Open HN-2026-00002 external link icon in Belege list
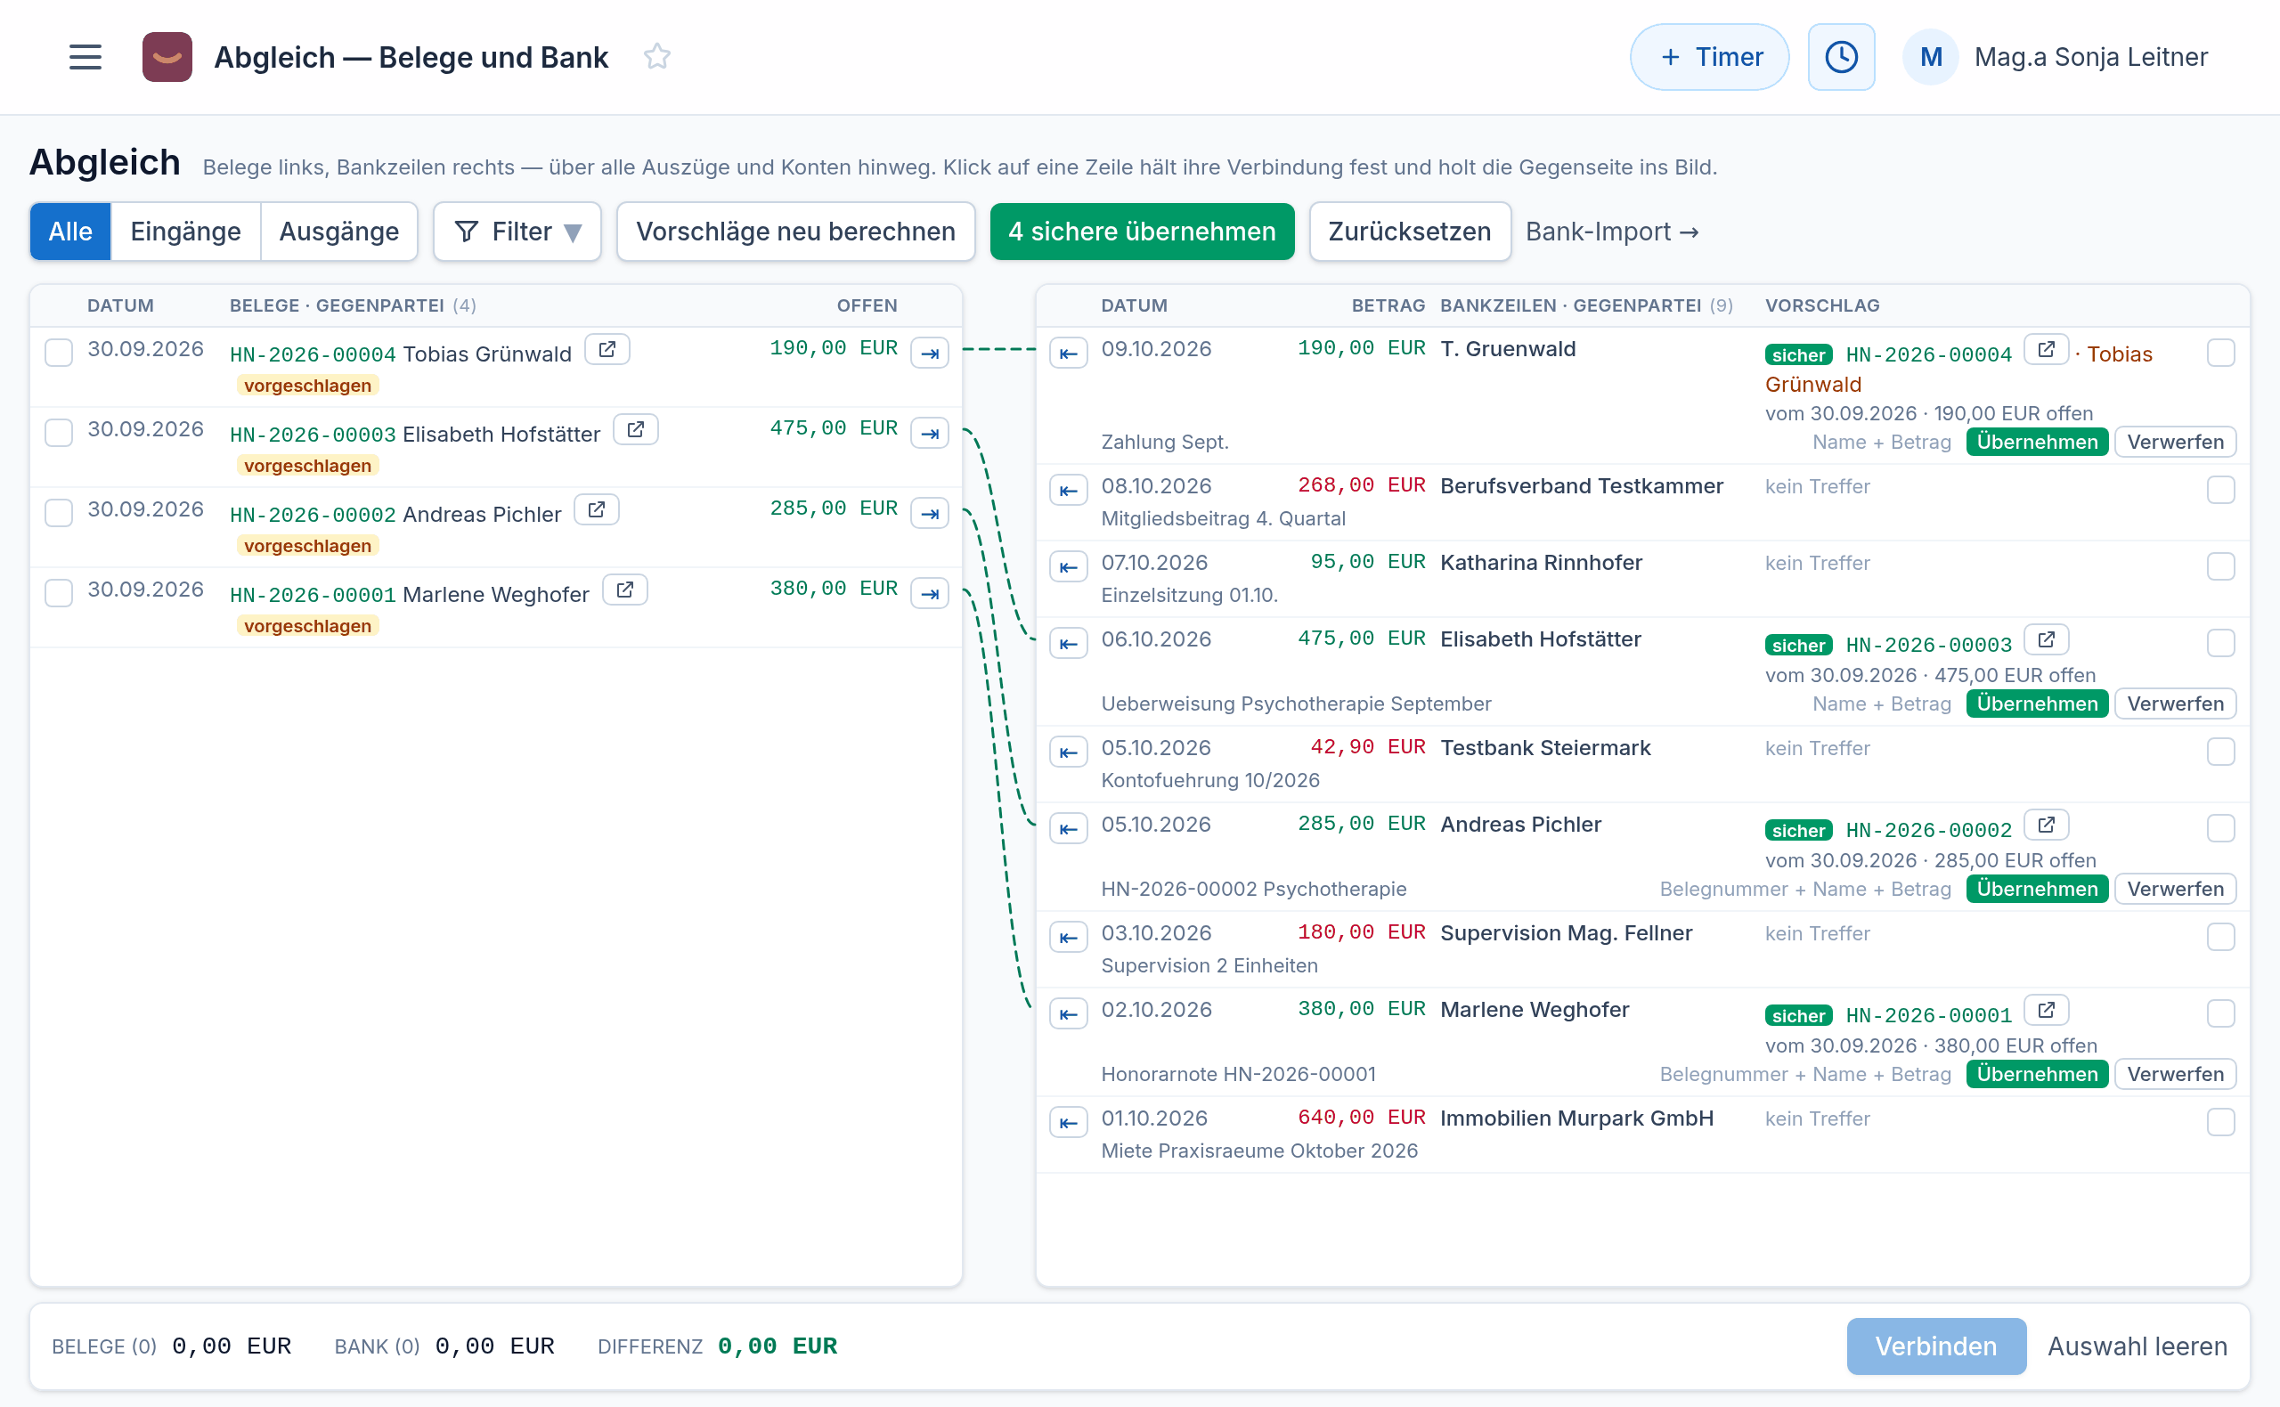Screen dimensions: 2280x1407 [x=597, y=510]
